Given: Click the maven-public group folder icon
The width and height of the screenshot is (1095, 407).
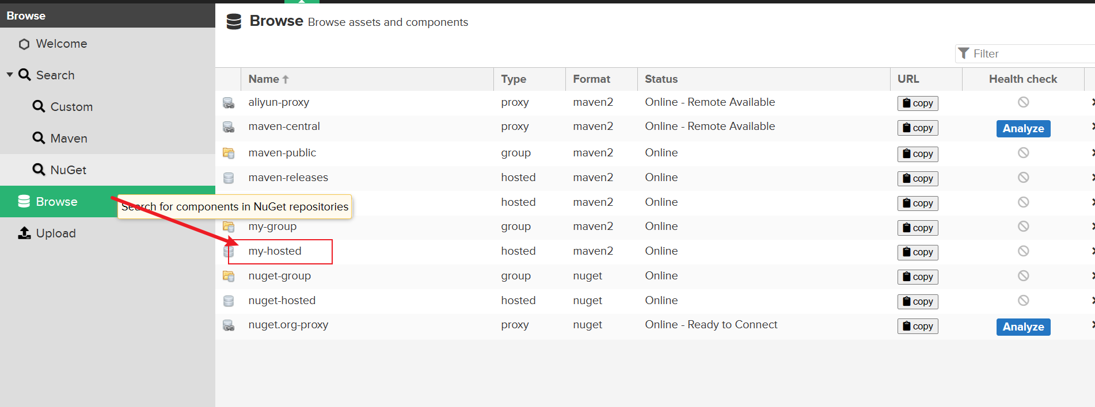Looking at the screenshot, I should pyautogui.click(x=229, y=153).
